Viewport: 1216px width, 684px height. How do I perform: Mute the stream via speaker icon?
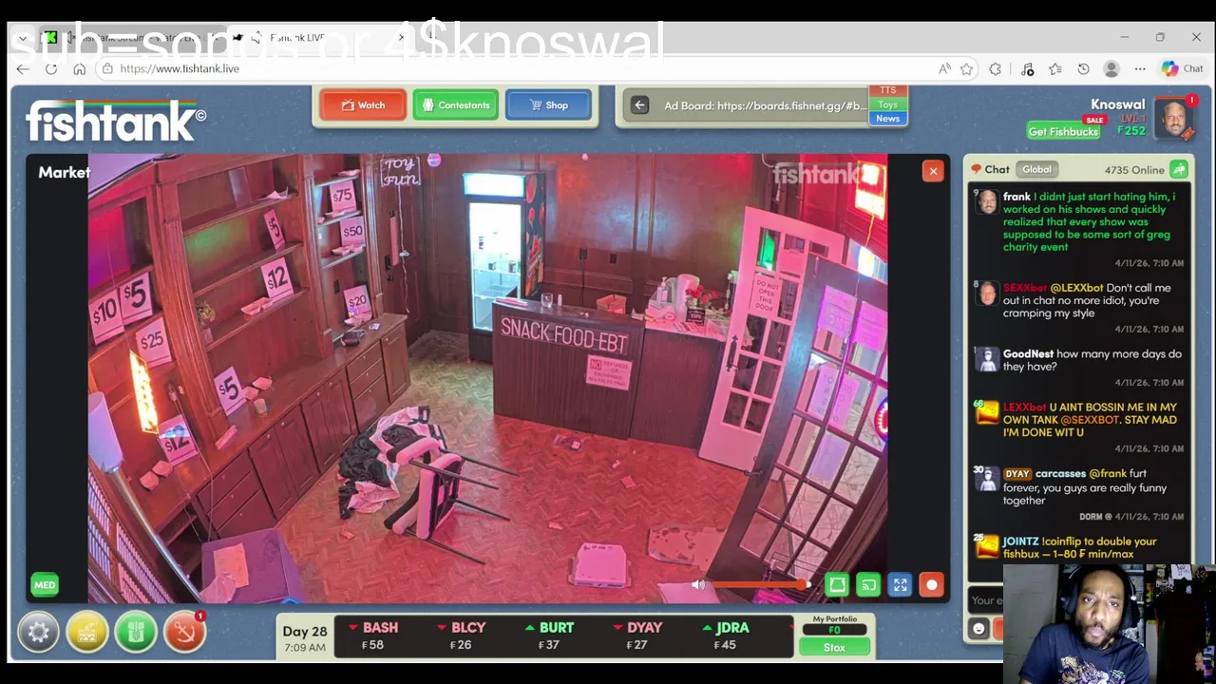coord(698,585)
